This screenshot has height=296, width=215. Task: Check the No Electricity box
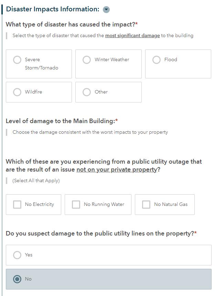pos(17,205)
